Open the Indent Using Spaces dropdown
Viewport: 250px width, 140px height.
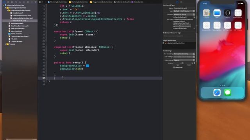point(184,60)
